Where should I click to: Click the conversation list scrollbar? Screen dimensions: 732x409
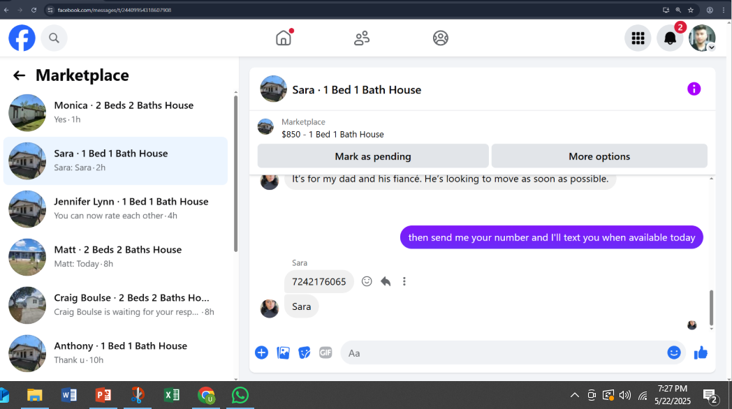236,174
